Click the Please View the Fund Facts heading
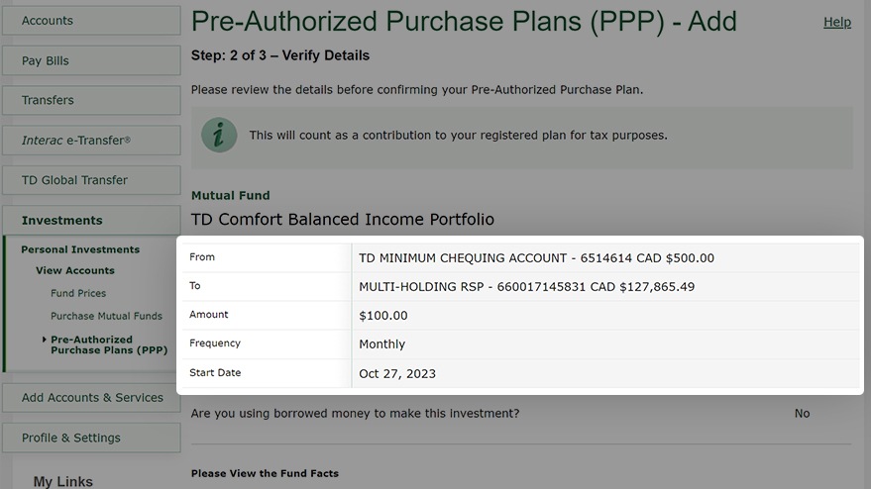The height and width of the screenshot is (489, 871). pos(265,473)
